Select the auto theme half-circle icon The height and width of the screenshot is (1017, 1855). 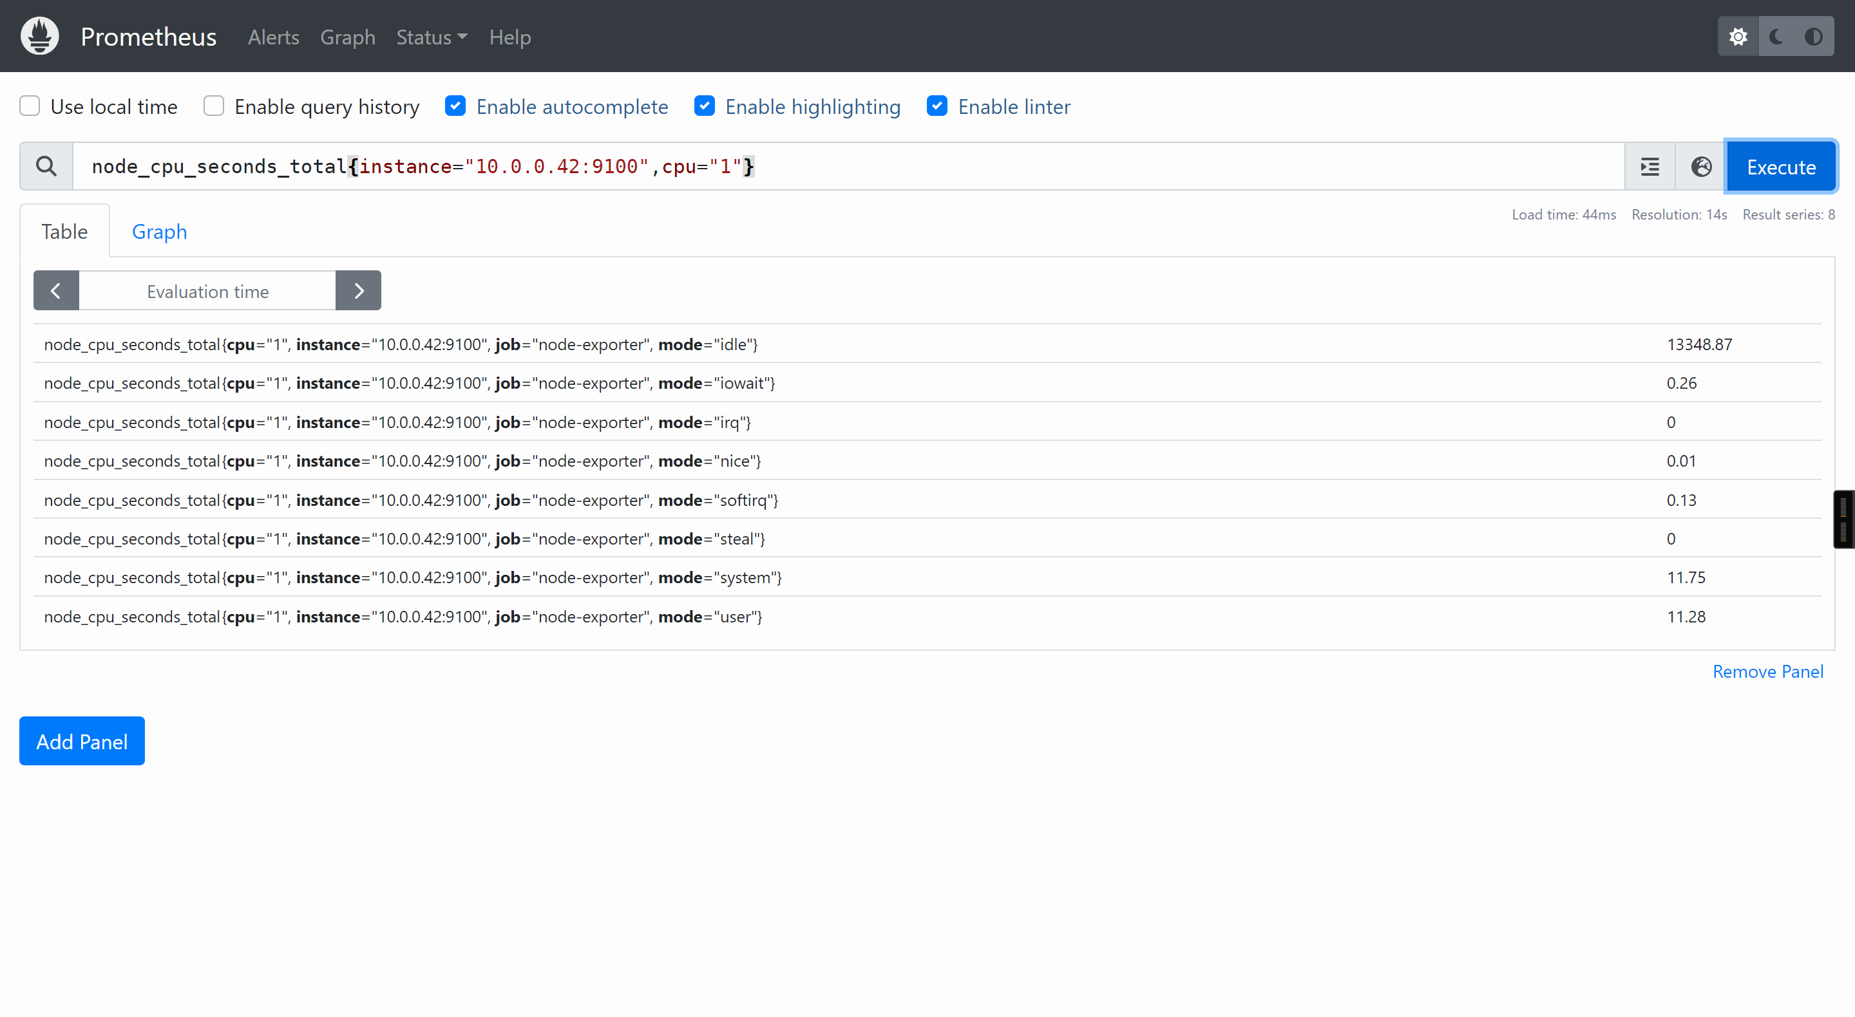coord(1814,37)
